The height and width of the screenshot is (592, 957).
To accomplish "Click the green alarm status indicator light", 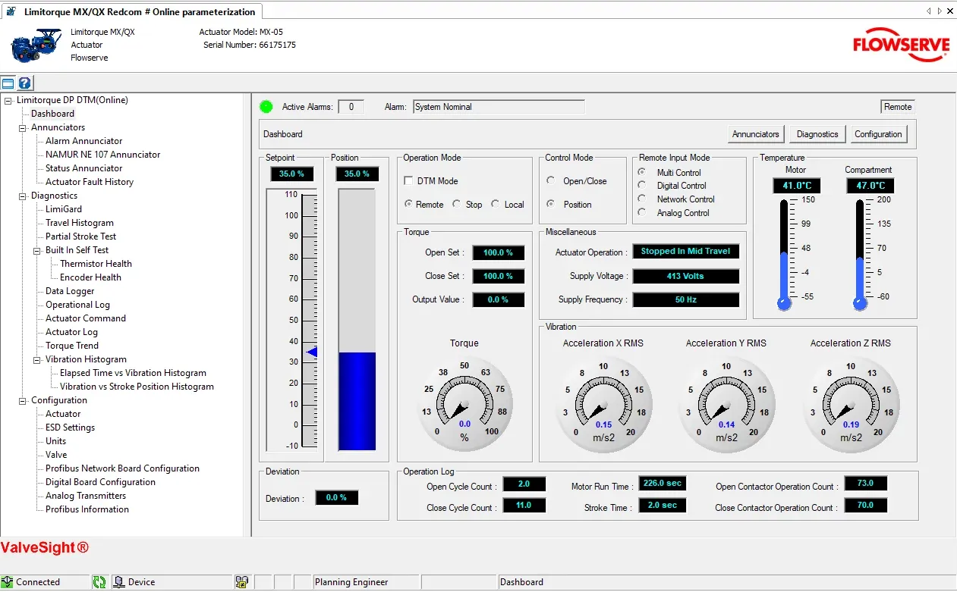I will click(266, 107).
